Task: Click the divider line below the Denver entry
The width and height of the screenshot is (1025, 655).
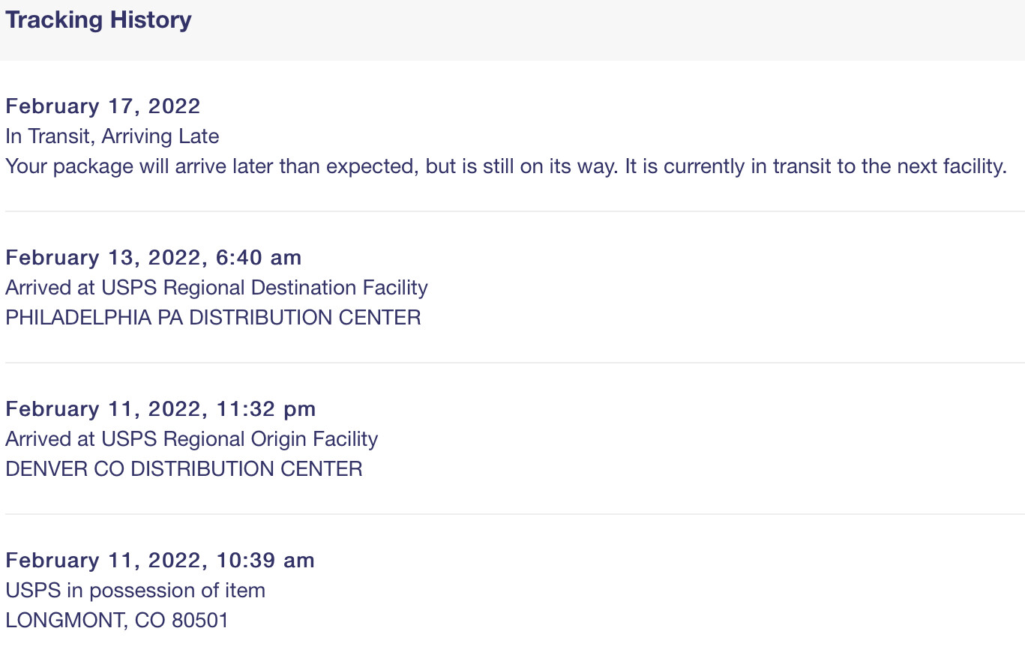Action: (x=514, y=514)
